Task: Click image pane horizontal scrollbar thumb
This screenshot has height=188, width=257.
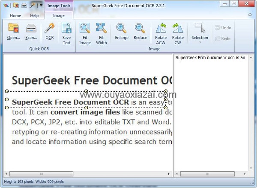Action: point(41,174)
